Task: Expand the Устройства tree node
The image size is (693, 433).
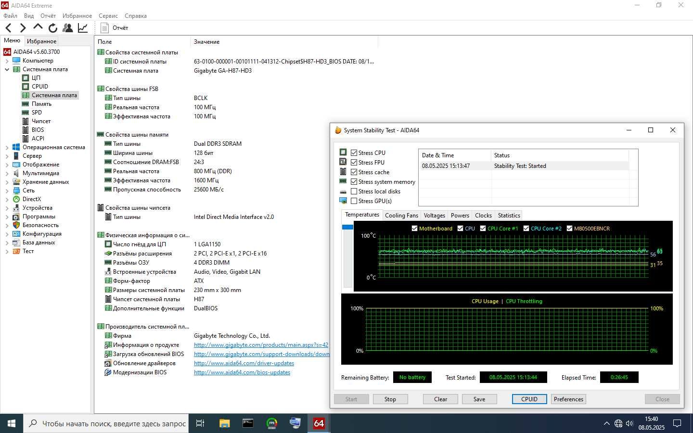Action: tap(7, 208)
